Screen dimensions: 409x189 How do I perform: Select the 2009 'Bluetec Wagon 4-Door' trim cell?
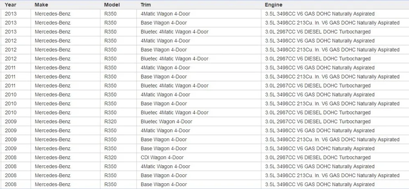click(199, 122)
